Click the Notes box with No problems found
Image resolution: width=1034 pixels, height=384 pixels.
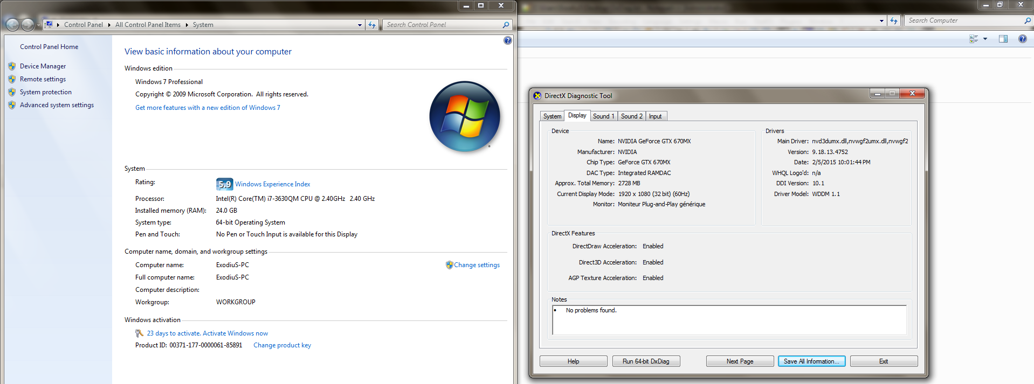point(729,320)
